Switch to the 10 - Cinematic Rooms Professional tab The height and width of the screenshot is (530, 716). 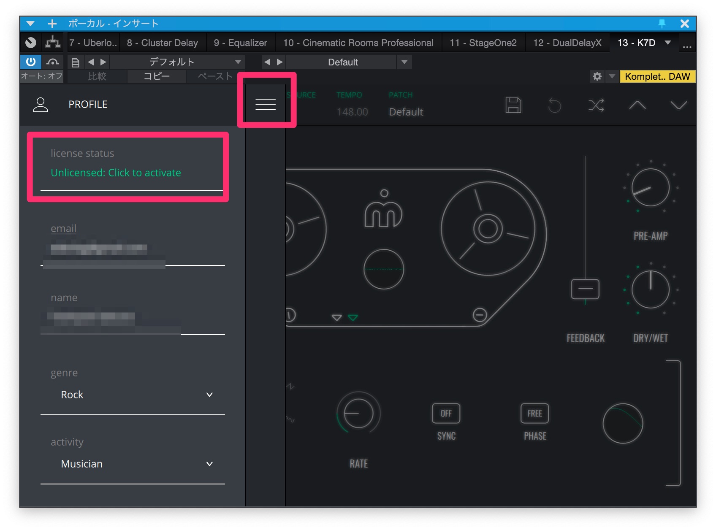(x=358, y=43)
